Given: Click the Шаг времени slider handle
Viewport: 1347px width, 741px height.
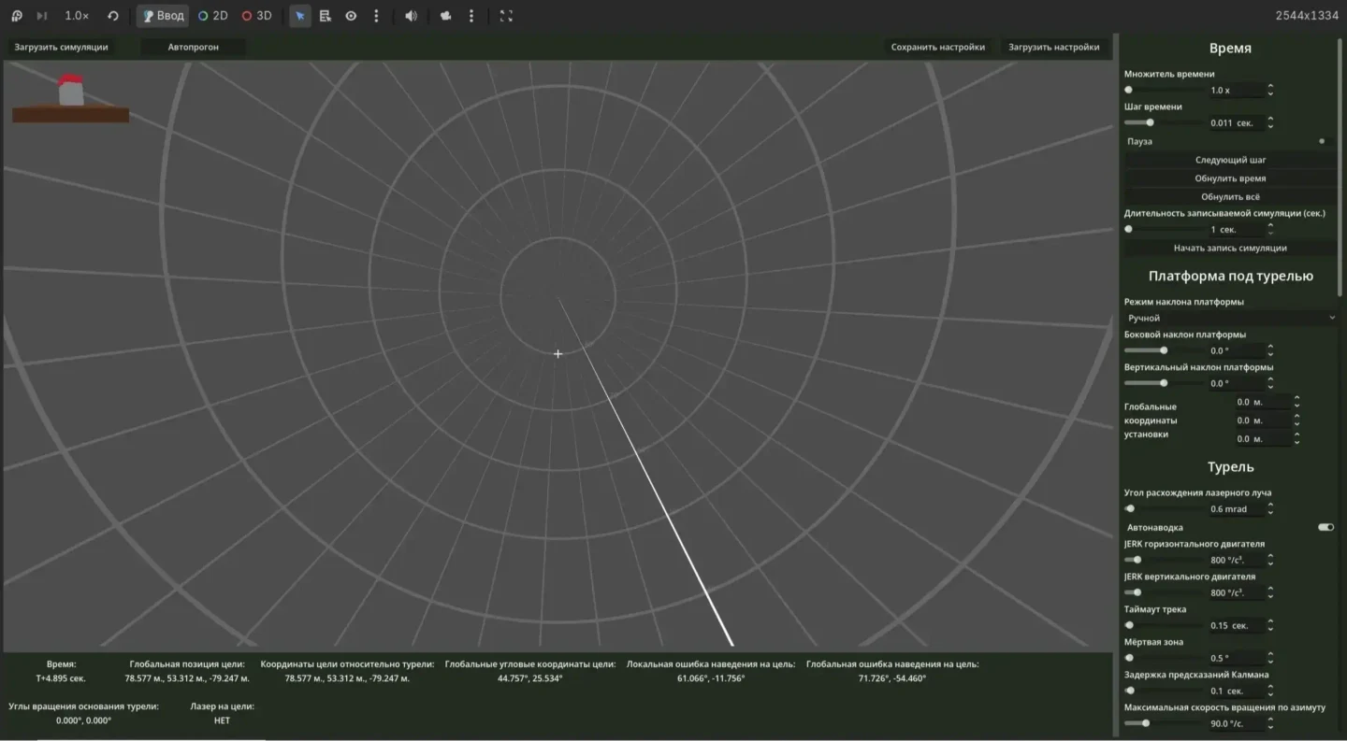Looking at the screenshot, I should pos(1150,122).
